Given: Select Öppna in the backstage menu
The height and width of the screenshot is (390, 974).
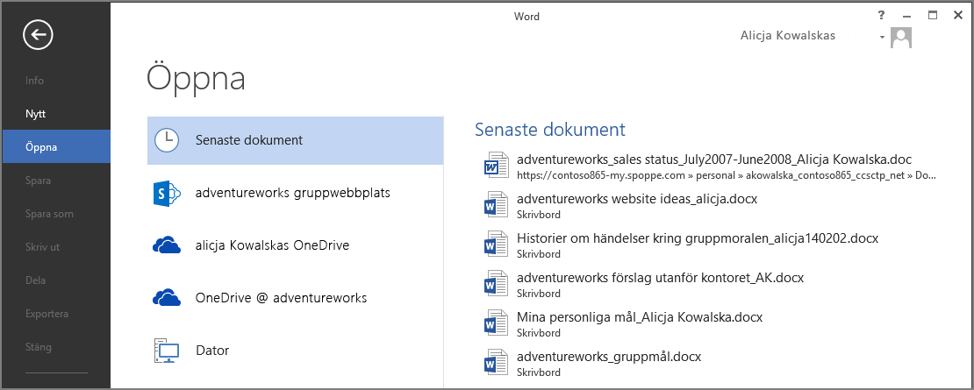Looking at the screenshot, I should pyautogui.click(x=56, y=147).
